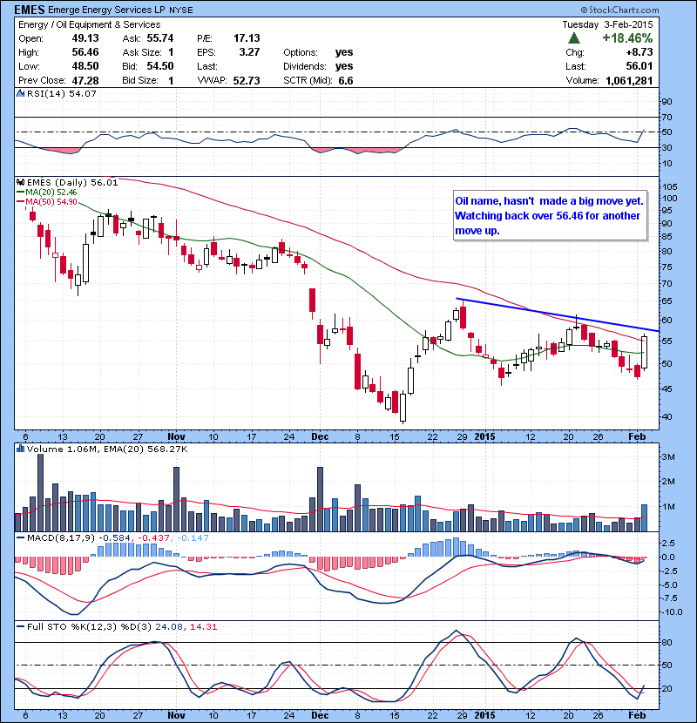Screen dimensions: 697x723
Task: Click the RSI indicator icon beside RSI(14)
Action: tap(20, 93)
